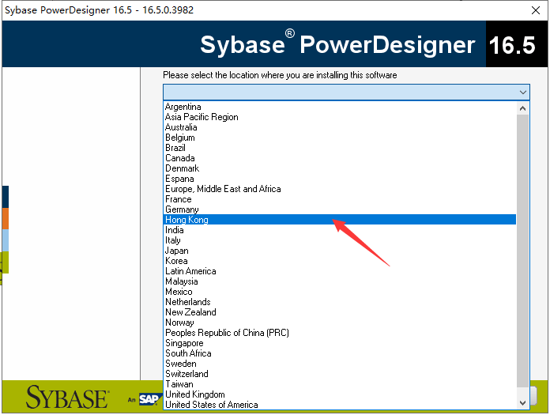Pick Italy in the dropdown list
550x415 pixels.
340,240
